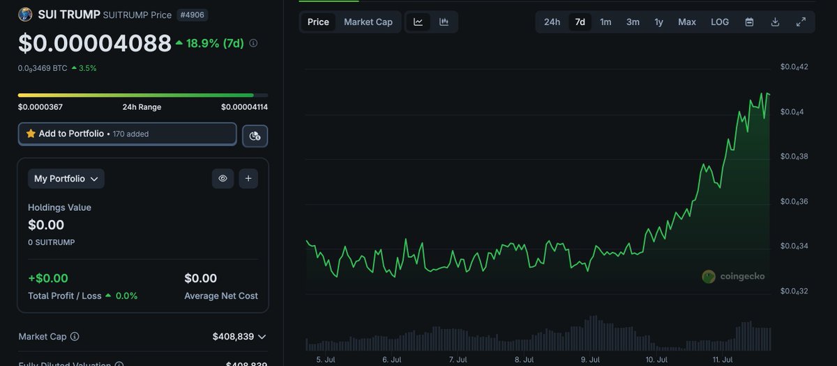Click the Holdings Value label
Viewport: 837px width, 366px height.
(59, 207)
